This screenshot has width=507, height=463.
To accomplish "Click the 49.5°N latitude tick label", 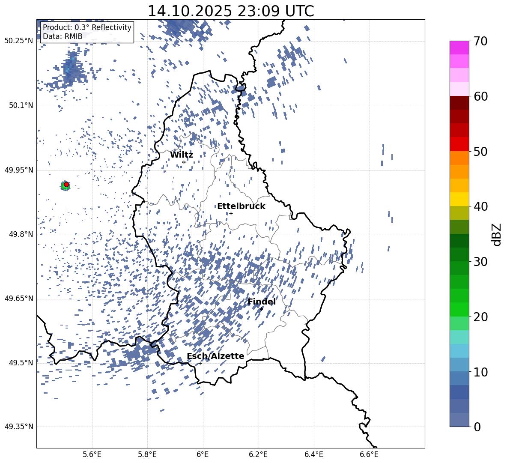I will (x=21, y=363).
